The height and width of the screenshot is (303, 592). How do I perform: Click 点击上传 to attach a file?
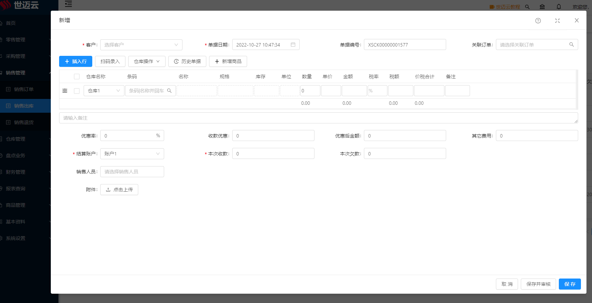pyautogui.click(x=119, y=190)
